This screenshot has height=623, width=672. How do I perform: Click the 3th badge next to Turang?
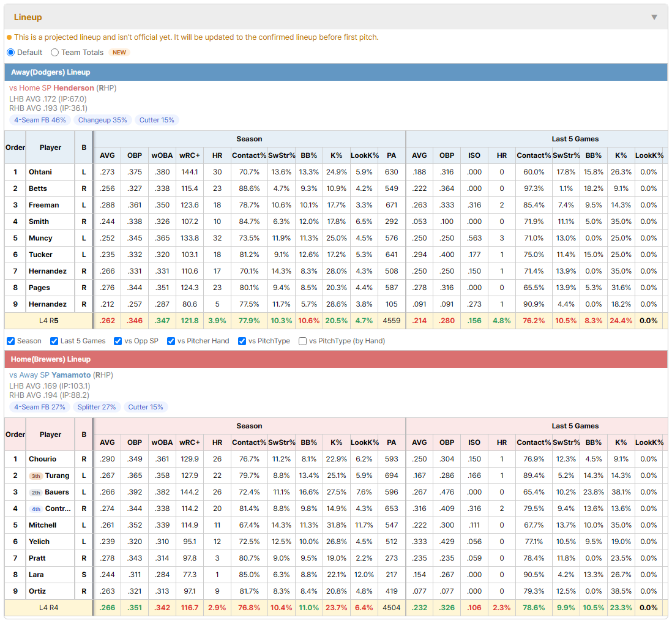(36, 476)
